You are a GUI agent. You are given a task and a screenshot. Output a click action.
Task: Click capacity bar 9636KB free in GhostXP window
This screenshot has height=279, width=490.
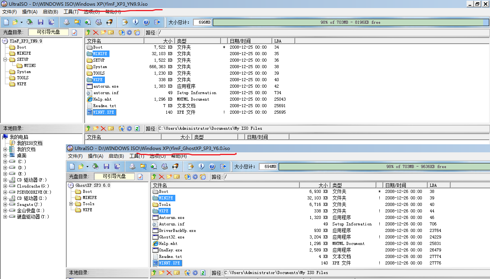(x=384, y=166)
